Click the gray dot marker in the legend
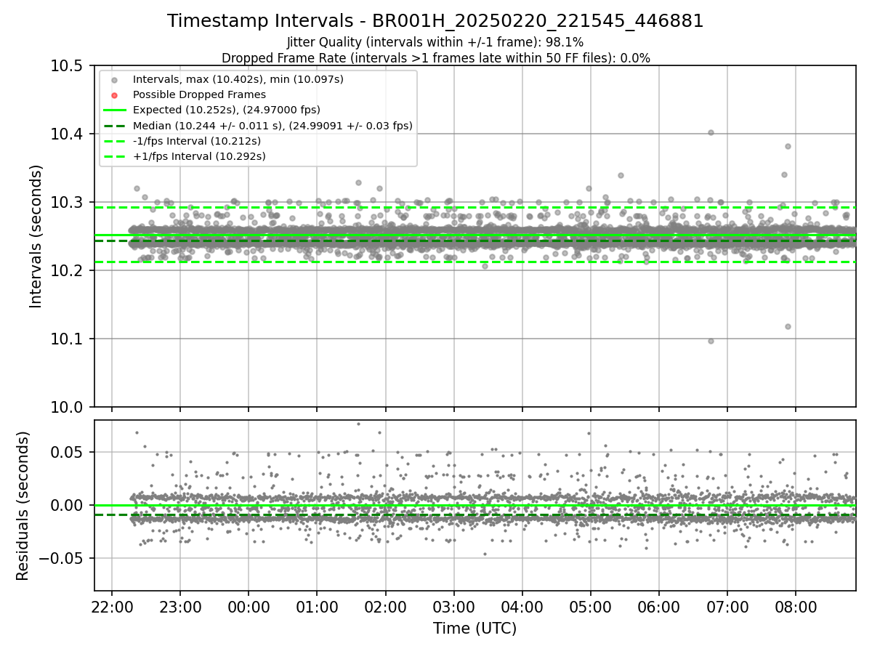The width and height of the screenshot is (872, 654). 115,79
